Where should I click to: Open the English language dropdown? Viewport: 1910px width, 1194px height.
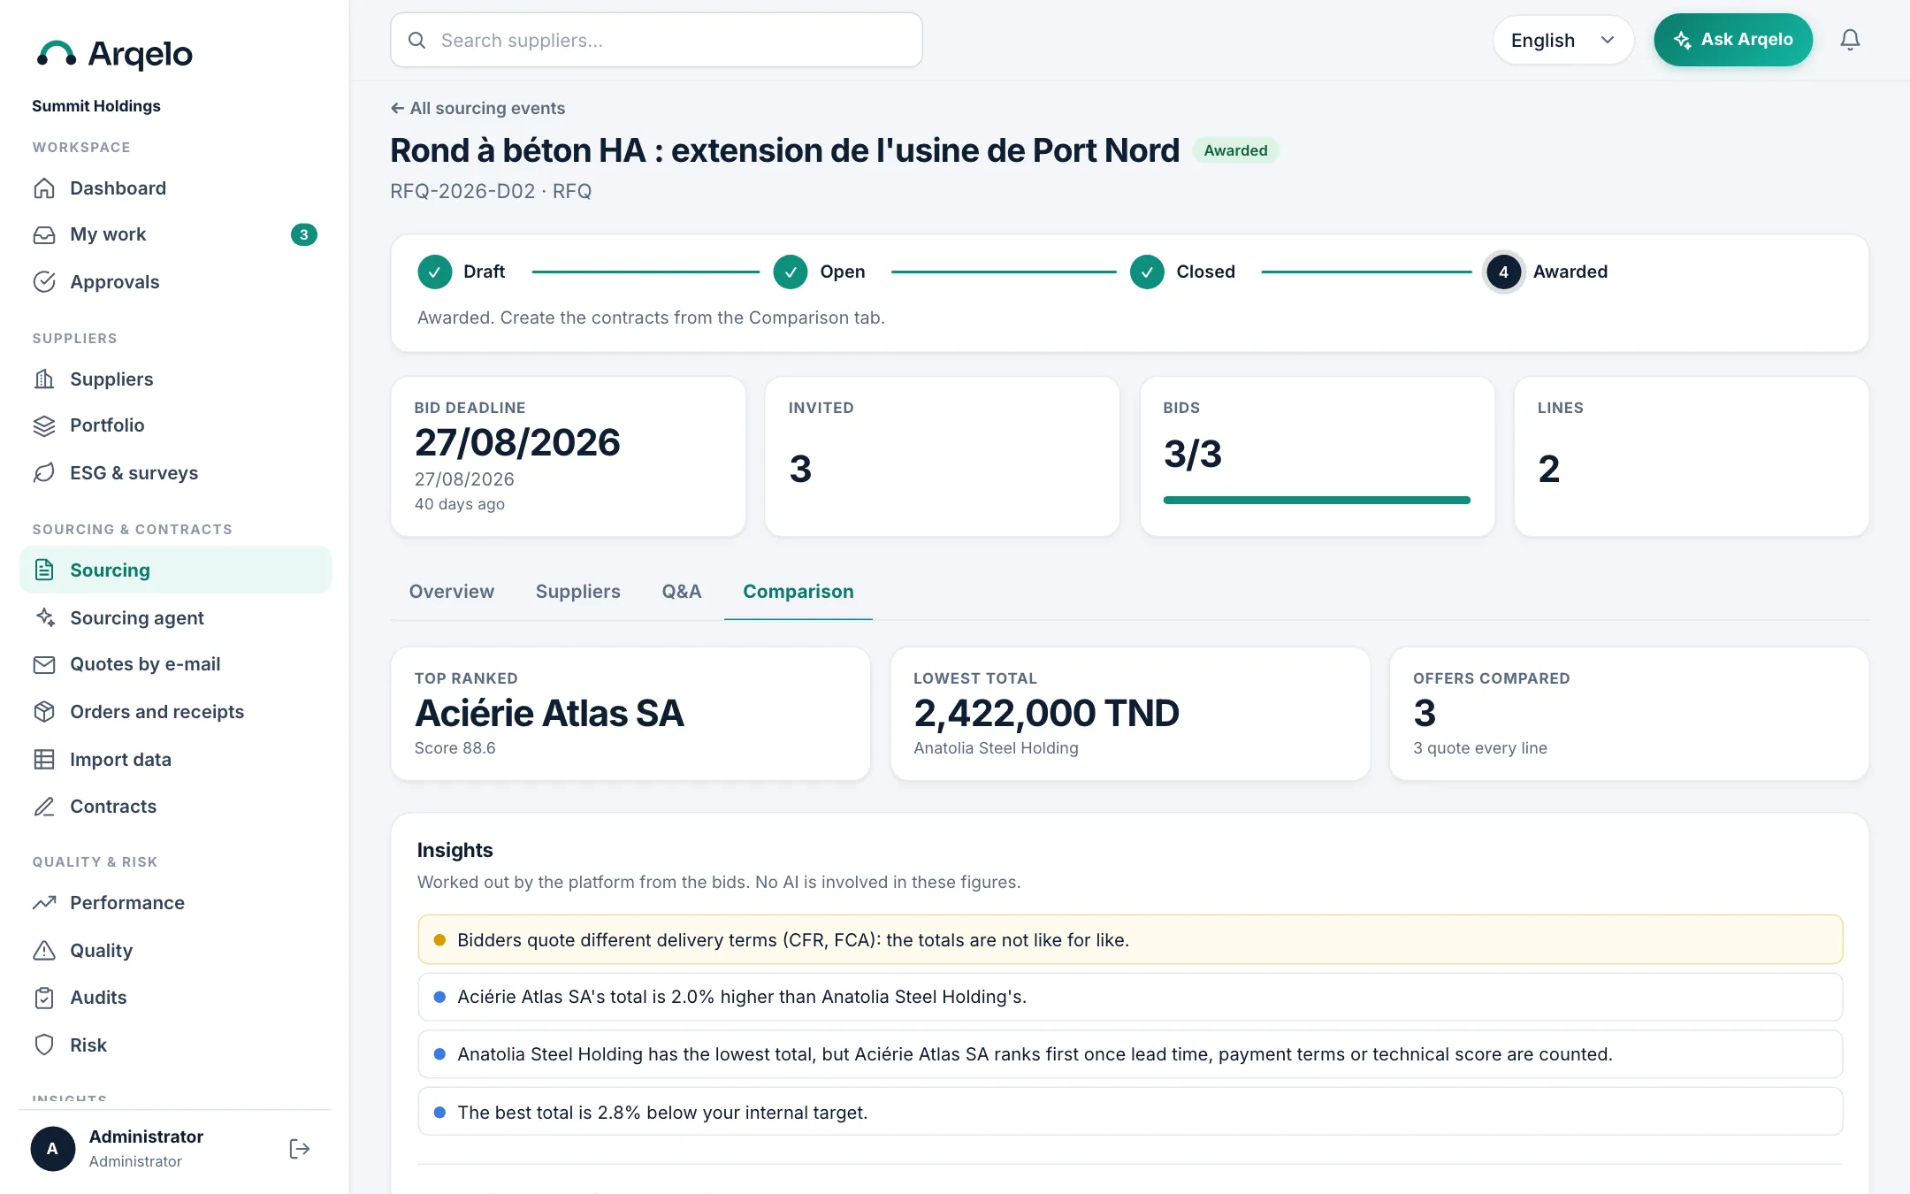tap(1562, 40)
